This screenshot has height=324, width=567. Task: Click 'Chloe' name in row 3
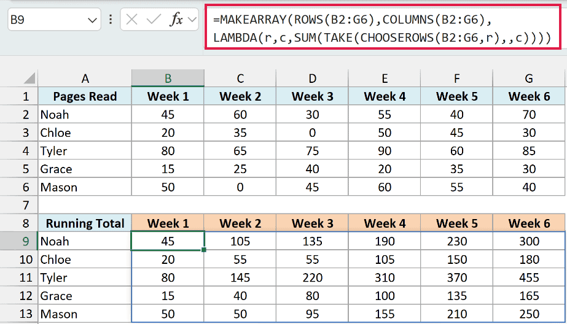coord(55,133)
